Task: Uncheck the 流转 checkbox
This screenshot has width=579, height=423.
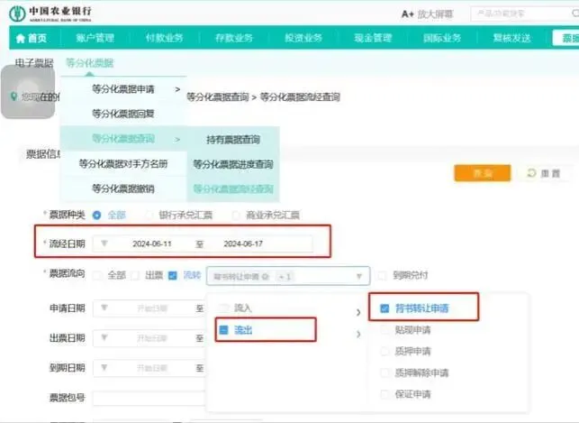Action: (173, 275)
